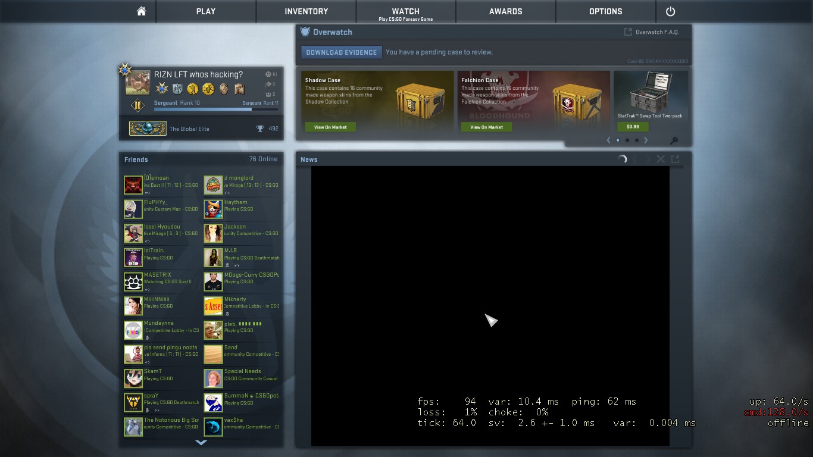The height and width of the screenshot is (457, 813).
Task: Select friend Jackson
Action: point(242,233)
